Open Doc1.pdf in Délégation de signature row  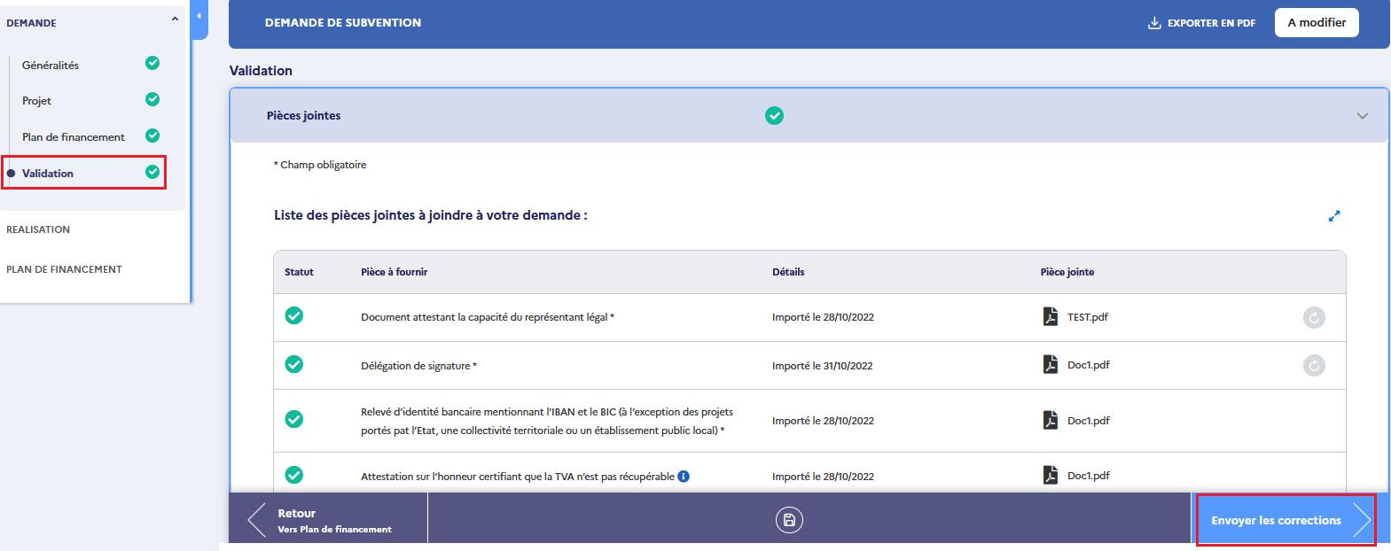pos(1089,364)
